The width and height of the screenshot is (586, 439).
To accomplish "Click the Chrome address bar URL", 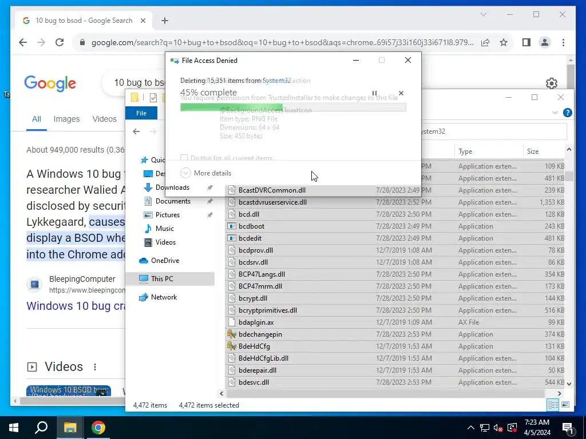I will [282, 42].
